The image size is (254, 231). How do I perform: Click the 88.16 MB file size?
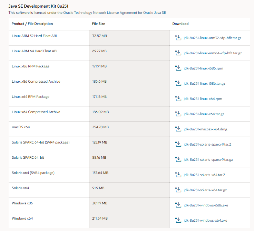click(99, 157)
